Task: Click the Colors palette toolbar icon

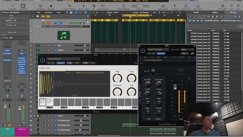Action: pyautogui.click(x=238, y=6)
